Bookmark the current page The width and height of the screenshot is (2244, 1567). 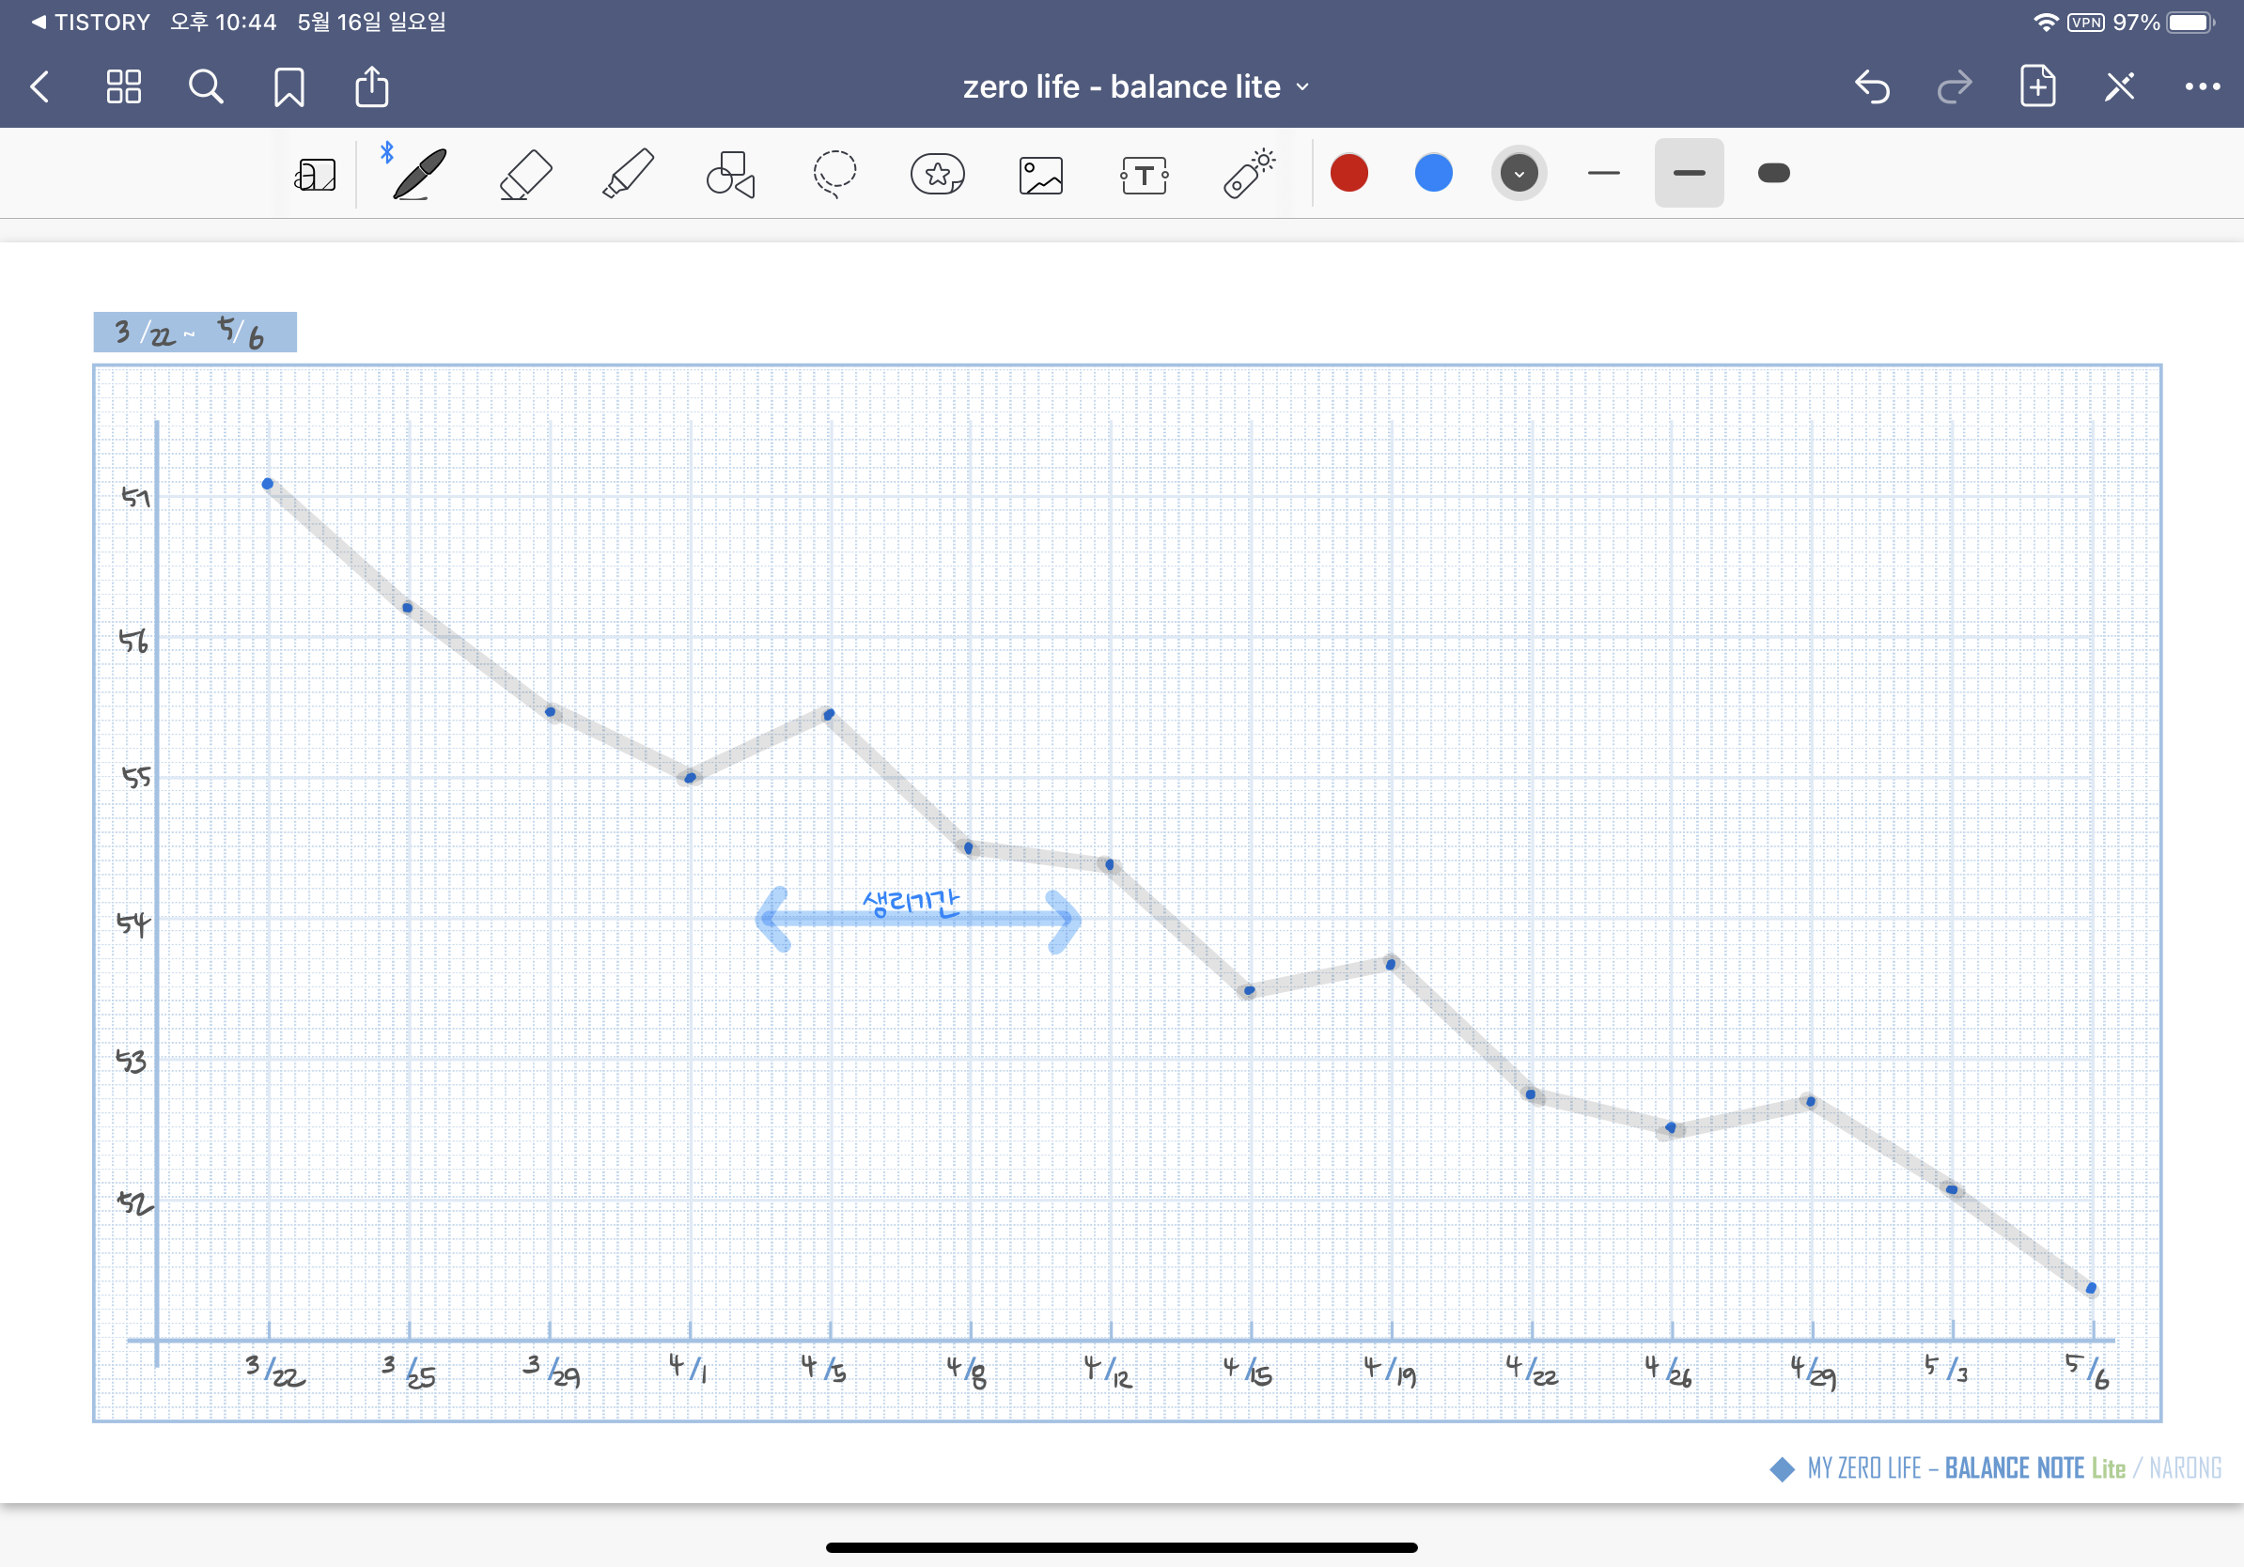click(288, 87)
